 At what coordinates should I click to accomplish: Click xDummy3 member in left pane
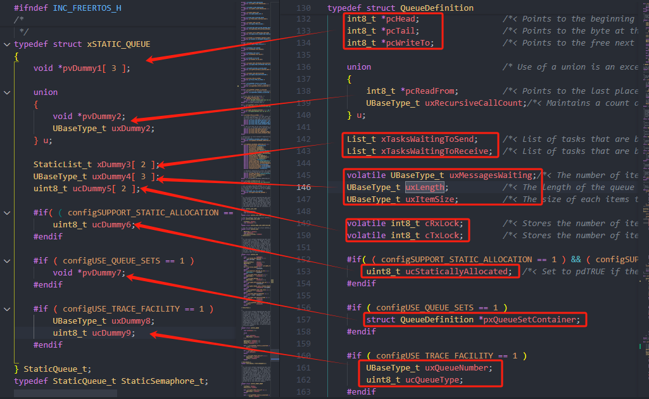114,164
